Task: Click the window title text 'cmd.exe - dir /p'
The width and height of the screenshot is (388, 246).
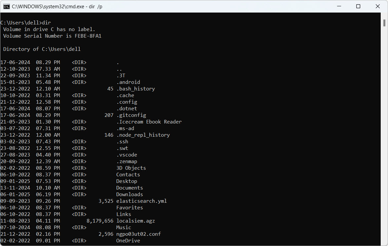Action: click(79, 6)
